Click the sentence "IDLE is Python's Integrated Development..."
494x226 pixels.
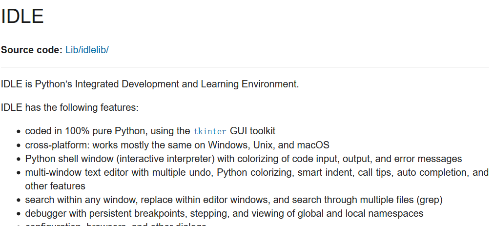coord(150,84)
